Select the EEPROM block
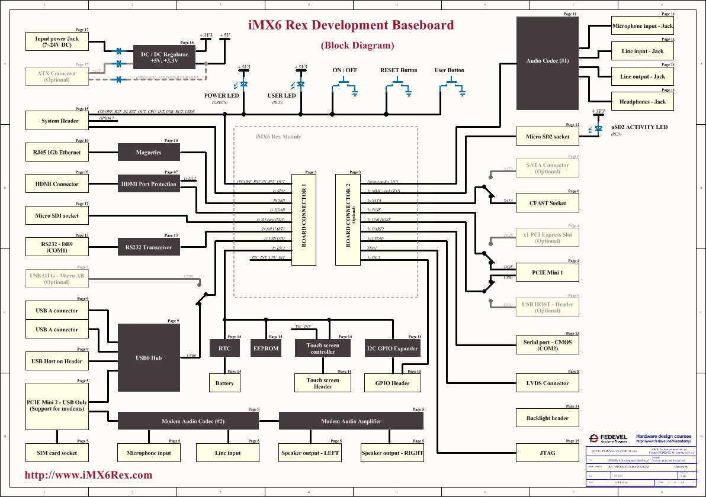Viewport: 706px width, 497px height. click(266, 348)
